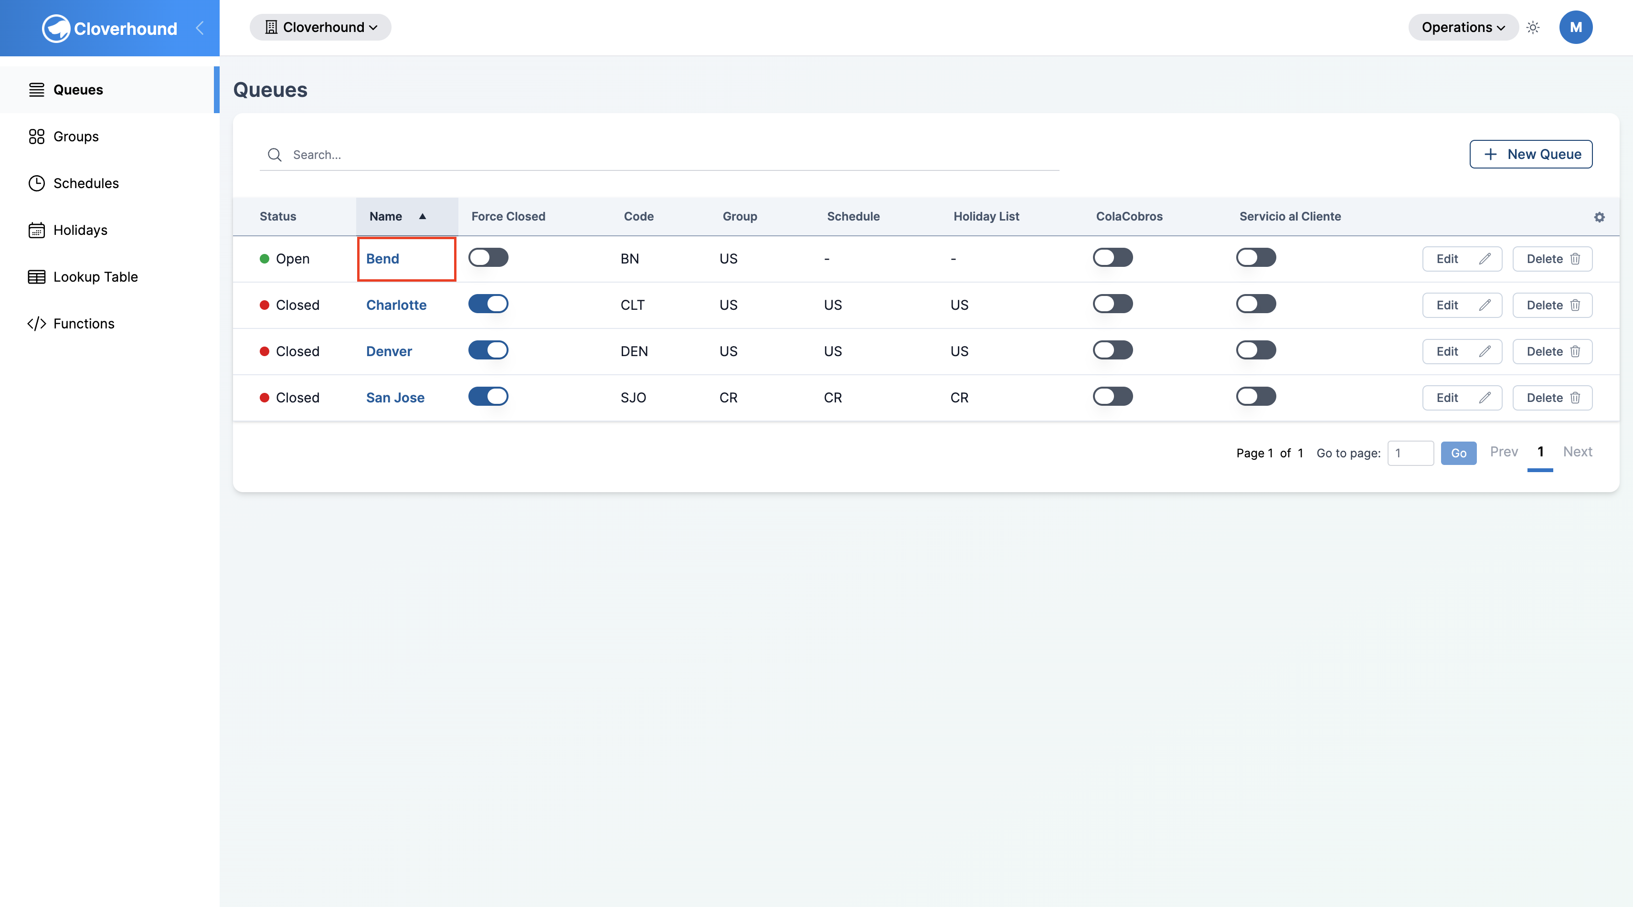Click the Go pagination button
The width and height of the screenshot is (1633, 907).
(1459, 453)
